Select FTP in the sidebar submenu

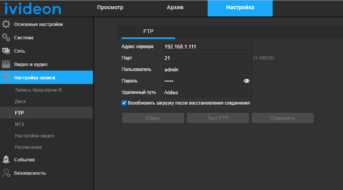[46, 113]
